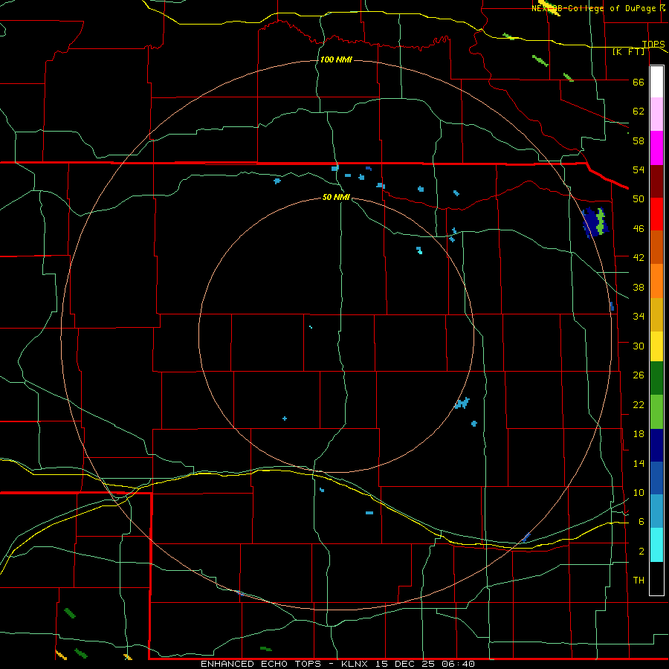Click the "2" scale value
669x669 pixels.
point(641,552)
